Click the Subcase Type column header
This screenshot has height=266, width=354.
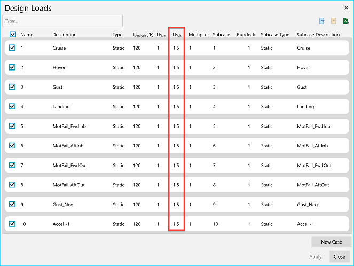[275, 35]
